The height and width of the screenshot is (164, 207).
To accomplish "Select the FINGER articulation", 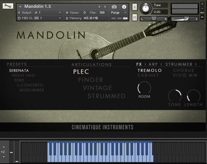I will pos(91,80).
